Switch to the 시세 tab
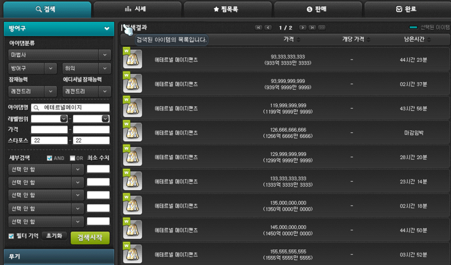The height and width of the screenshot is (265, 451). pyautogui.click(x=138, y=9)
